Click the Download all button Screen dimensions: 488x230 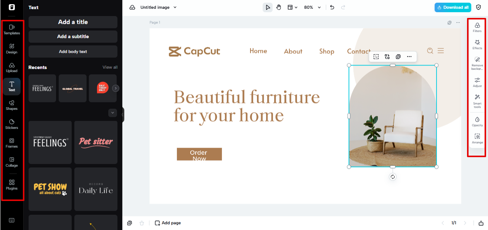pos(453,7)
